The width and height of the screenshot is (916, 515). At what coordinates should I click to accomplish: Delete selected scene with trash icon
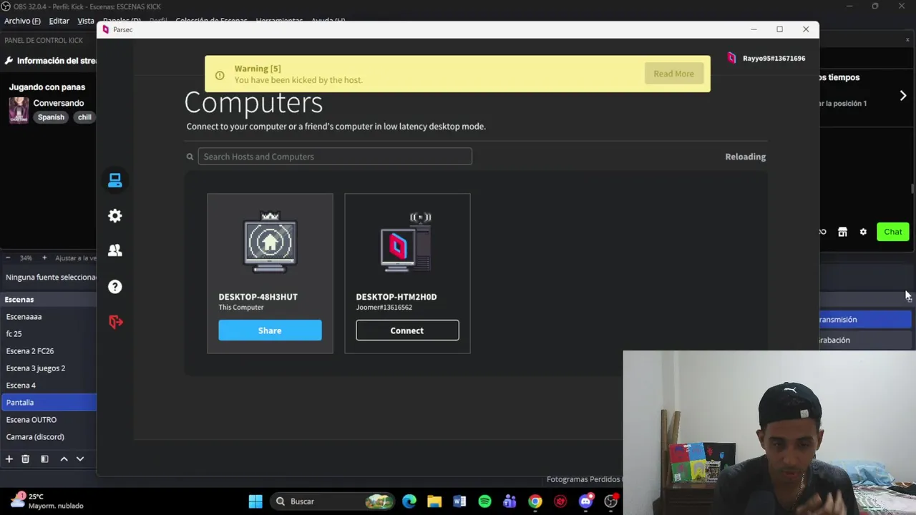(x=25, y=459)
